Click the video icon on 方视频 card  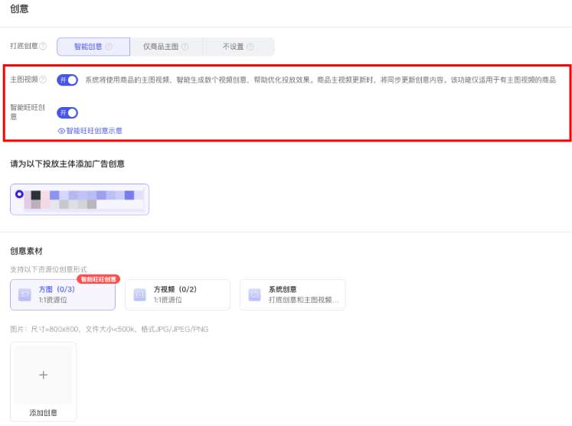139,294
